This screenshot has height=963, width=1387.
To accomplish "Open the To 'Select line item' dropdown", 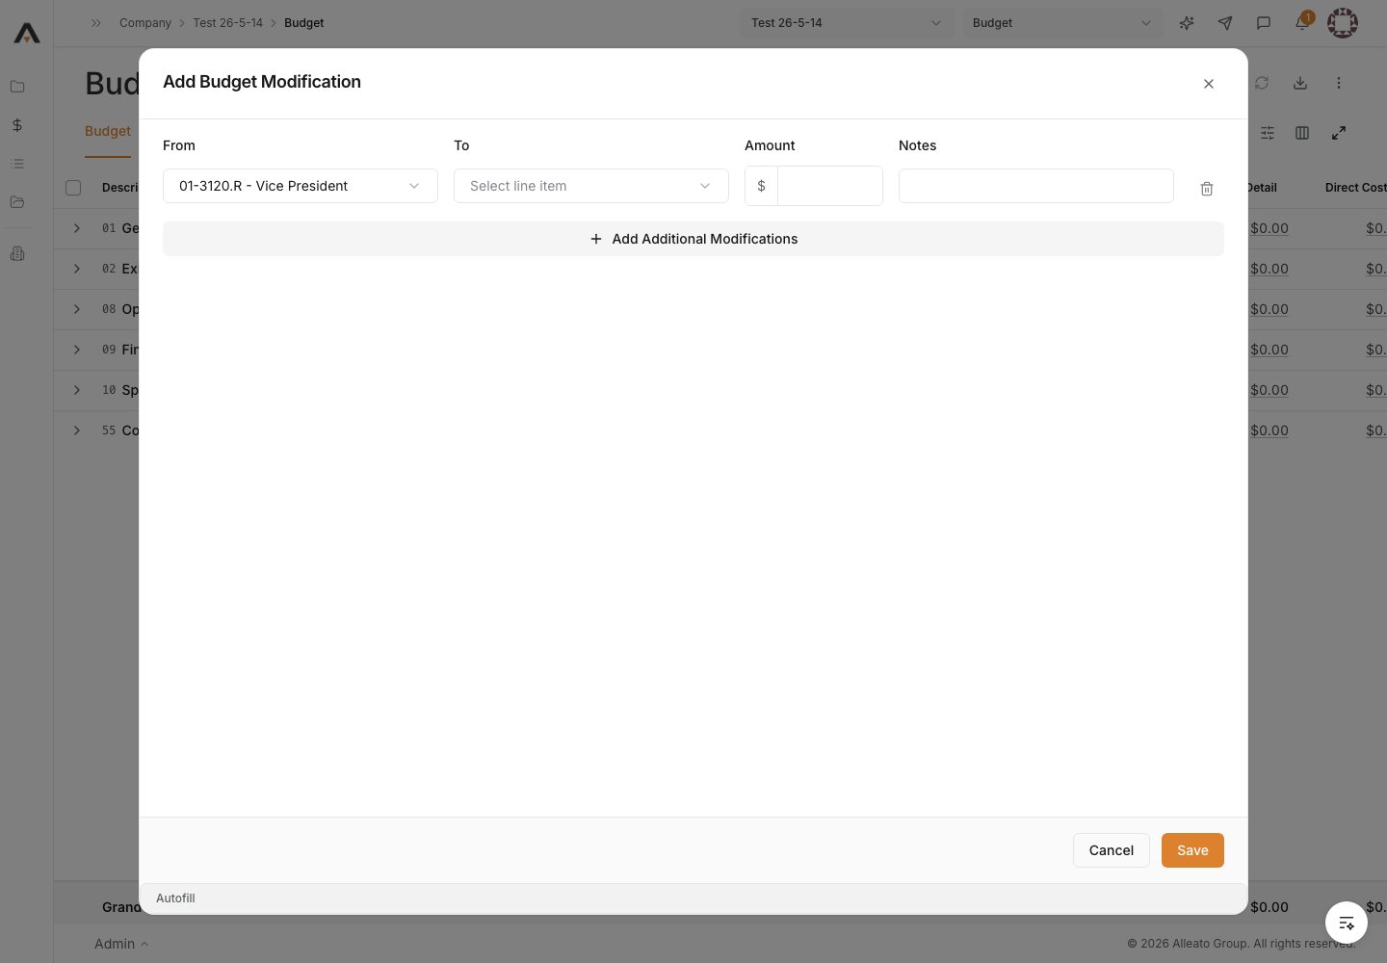I will (x=591, y=186).
